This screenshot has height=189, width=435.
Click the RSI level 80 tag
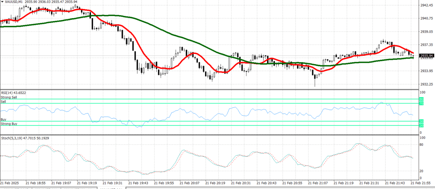point(421,99)
